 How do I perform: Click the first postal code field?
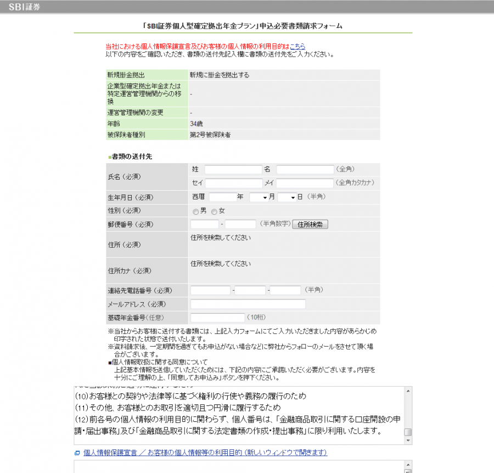pos(205,224)
